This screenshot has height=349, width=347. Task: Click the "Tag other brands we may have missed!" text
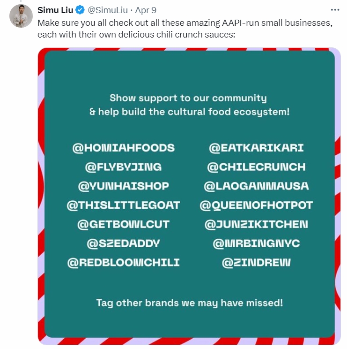[190, 303]
